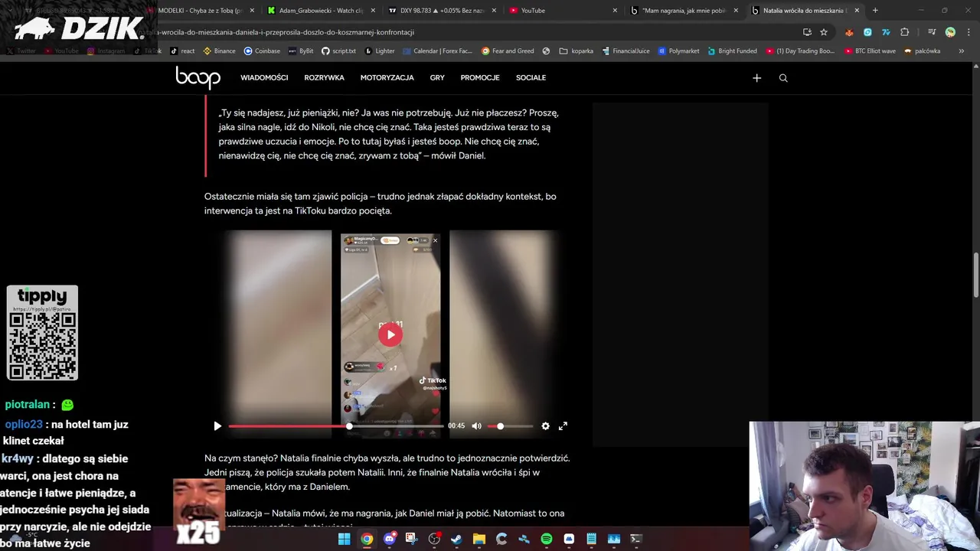Open OBS Studio from the taskbar

click(434, 540)
